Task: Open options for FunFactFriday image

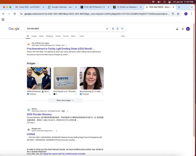Action: [x=102, y=94]
